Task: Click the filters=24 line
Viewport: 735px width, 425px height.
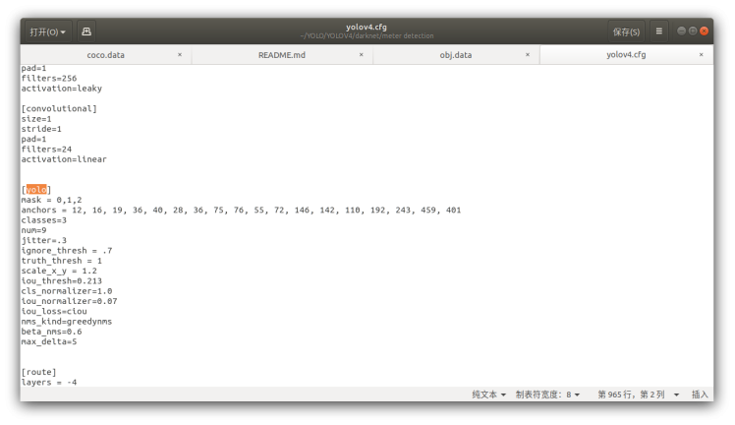Action: pyautogui.click(x=46, y=150)
